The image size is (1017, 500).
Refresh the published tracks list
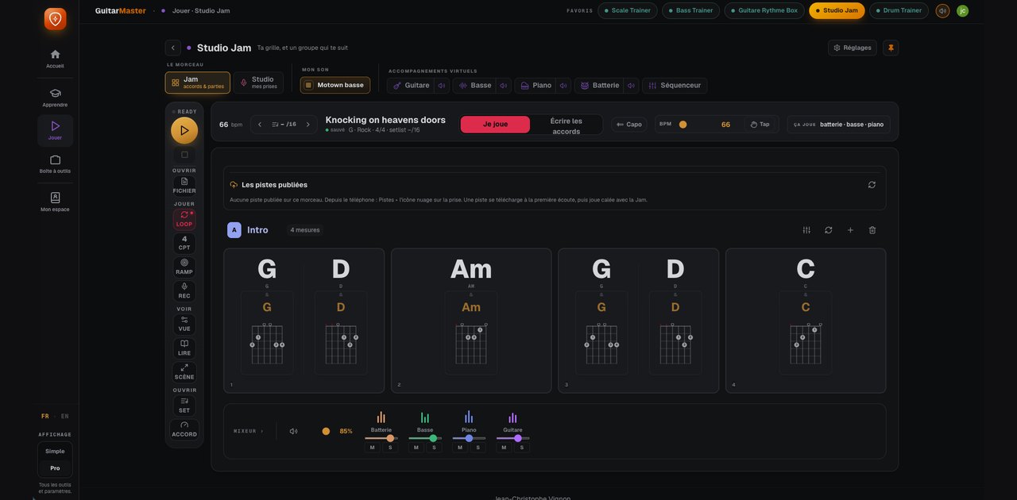click(872, 185)
